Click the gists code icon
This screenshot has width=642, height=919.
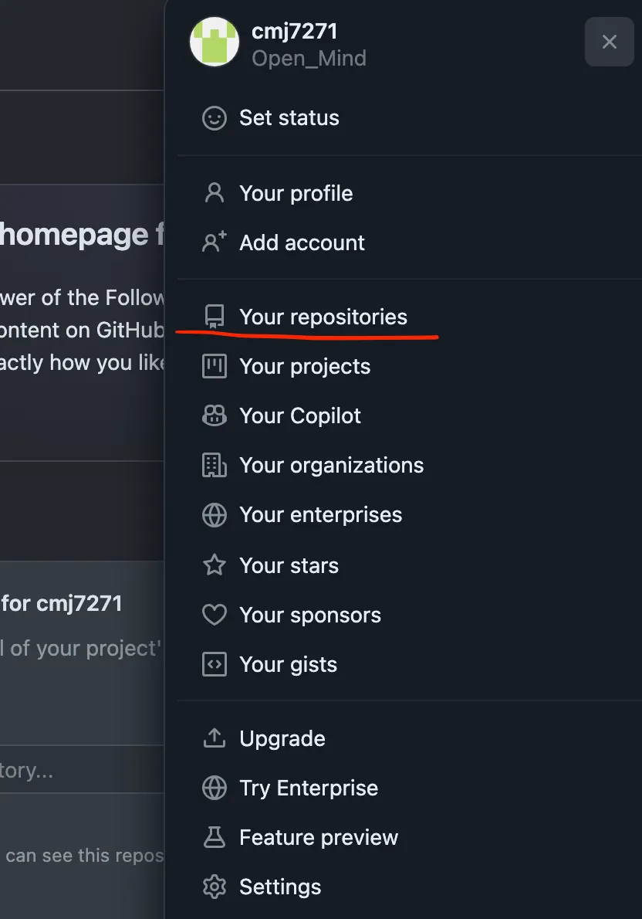pos(214,664)
